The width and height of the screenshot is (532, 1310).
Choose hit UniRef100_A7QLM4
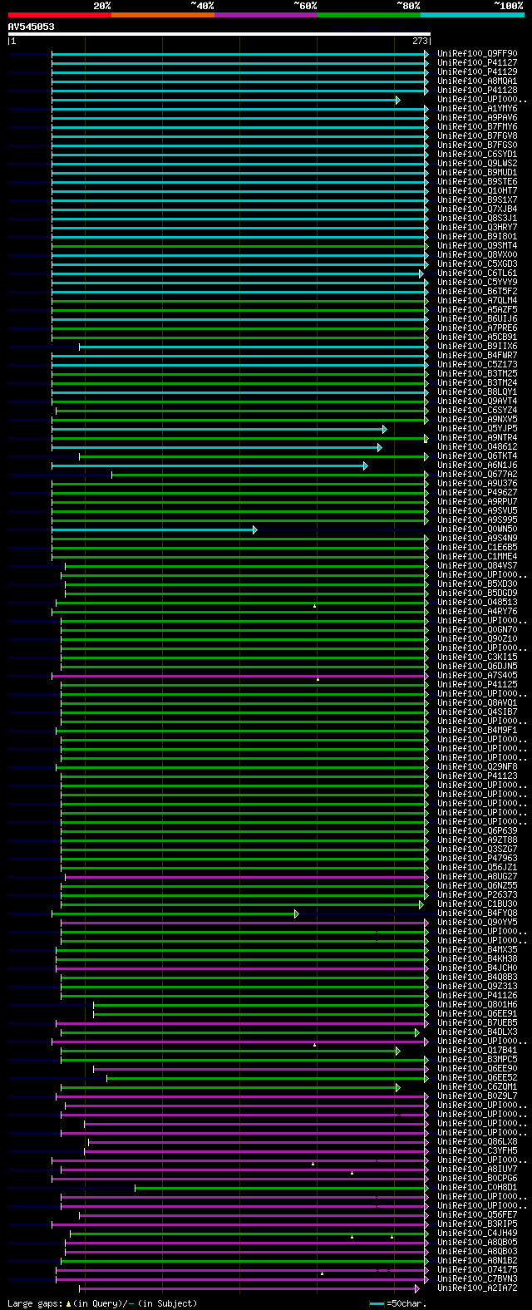click(477, 301)
